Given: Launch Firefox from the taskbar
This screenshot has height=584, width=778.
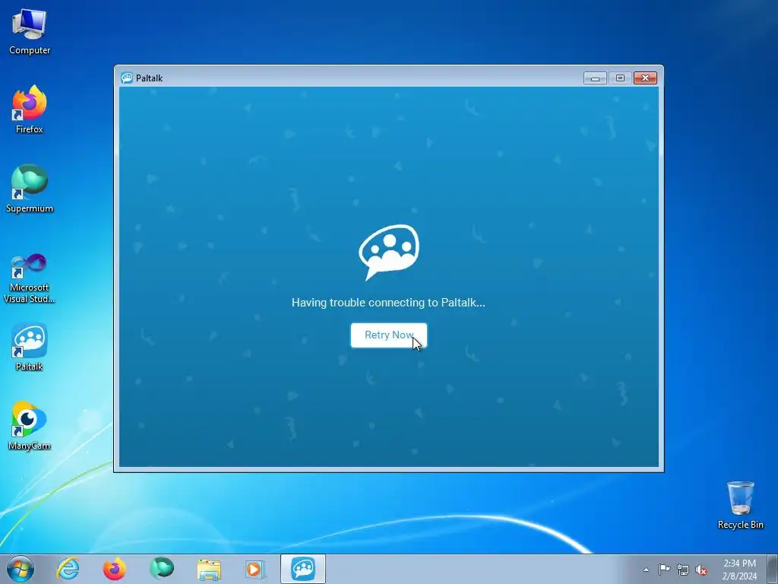Looking at the screenshot, I should [x=114, y=569].
